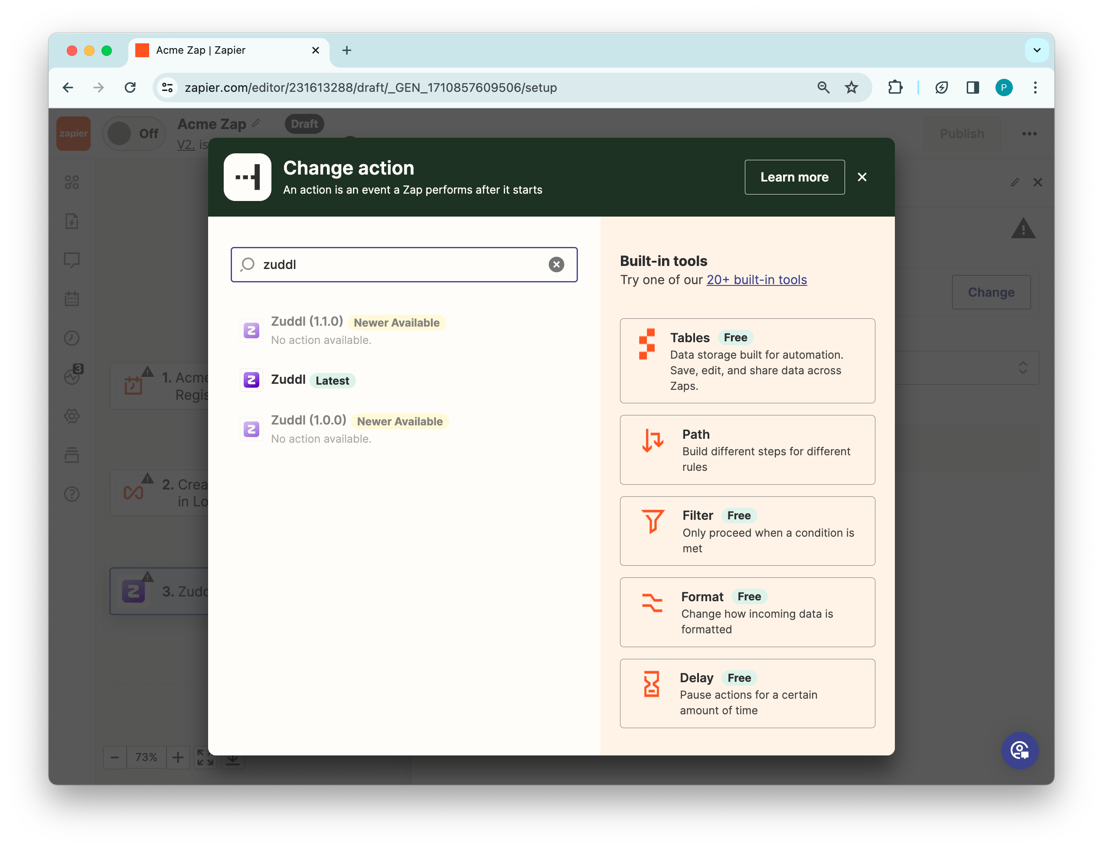Clear the zuddl search text
This screenshot has height=849, width=1103.
coord(556,264)
